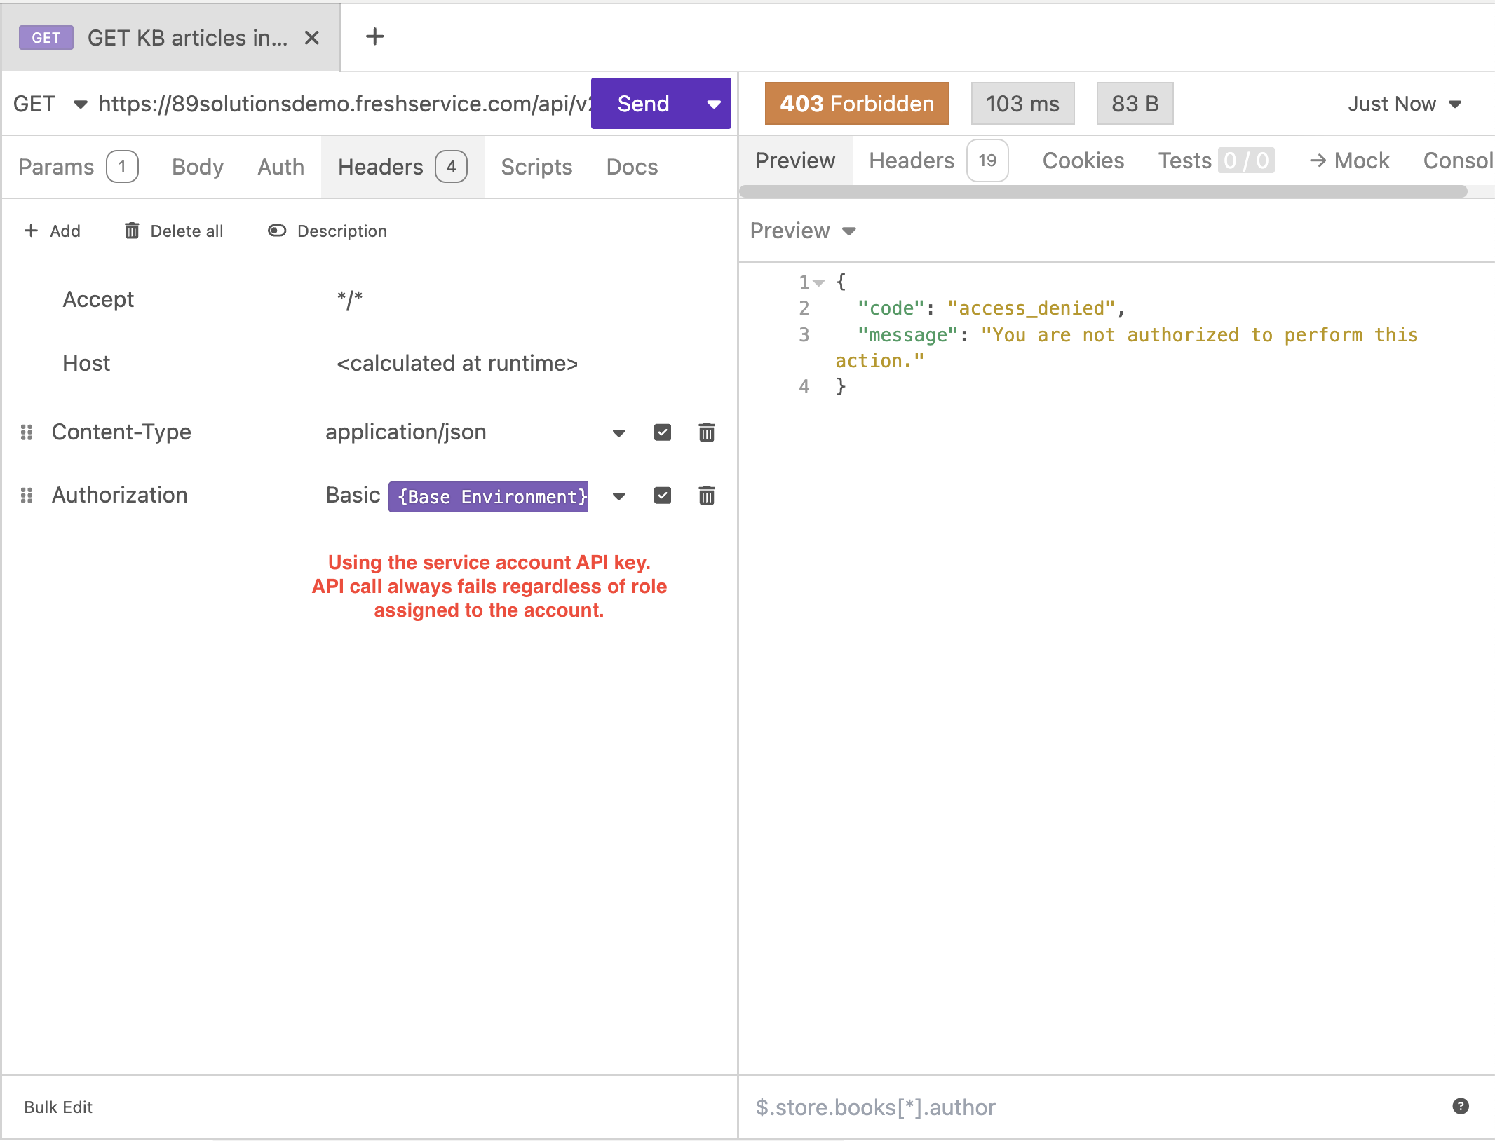Open the Mock tab
This screenshot has height=1141, width=1495.
[x=1349, y=160]
